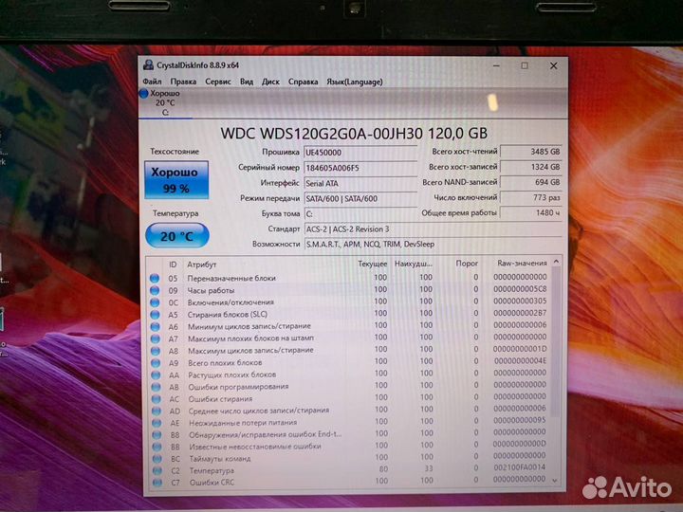Click status icon for Всего плохих блоков

point(156,362)
